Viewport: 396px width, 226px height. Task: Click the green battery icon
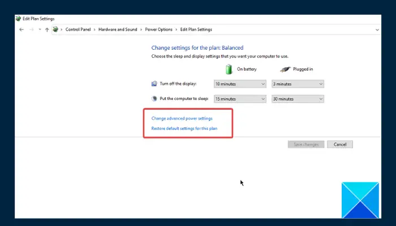[x=229, y=69]
